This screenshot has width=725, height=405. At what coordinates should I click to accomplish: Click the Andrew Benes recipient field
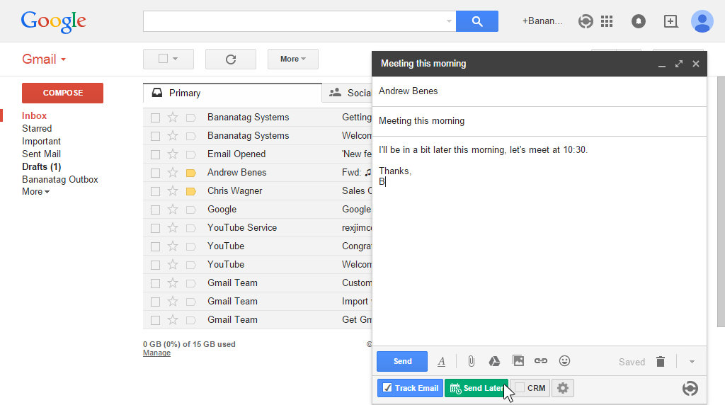539,91
